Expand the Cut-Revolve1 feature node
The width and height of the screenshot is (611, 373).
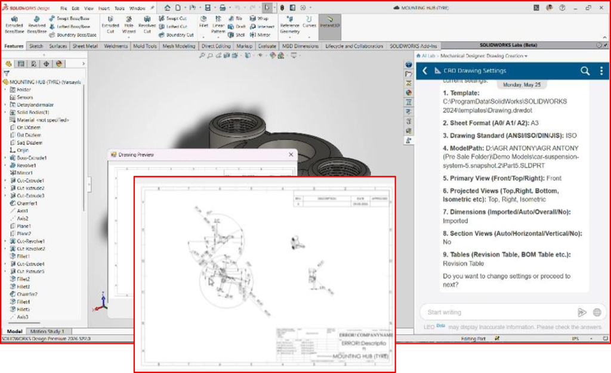5,241
